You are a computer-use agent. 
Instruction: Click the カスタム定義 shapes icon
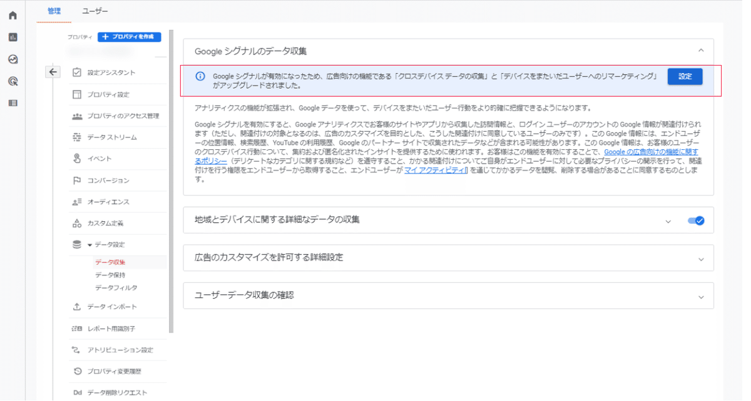tap(77, 223)
